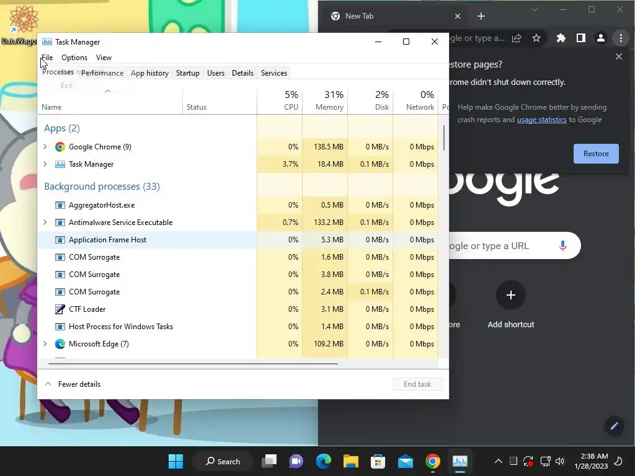
Task: Open clock and date in taskbar
Action: point(591,461)
